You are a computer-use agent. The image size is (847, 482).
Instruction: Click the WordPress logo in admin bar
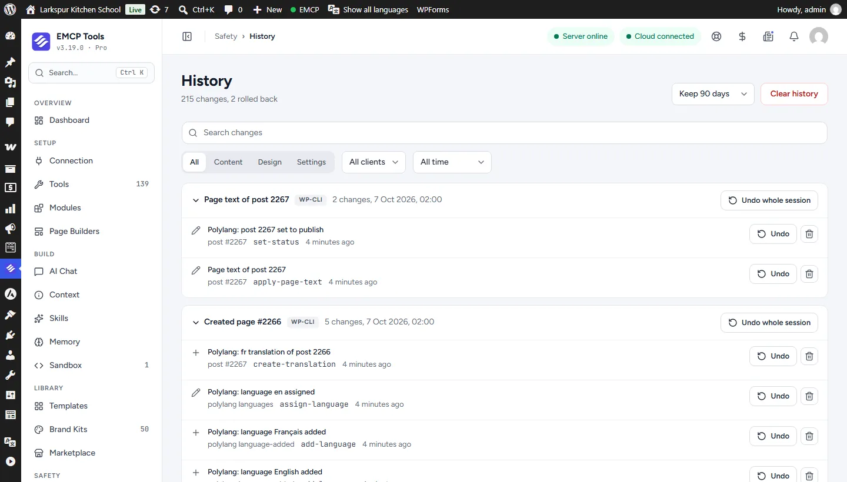(10, 9)
